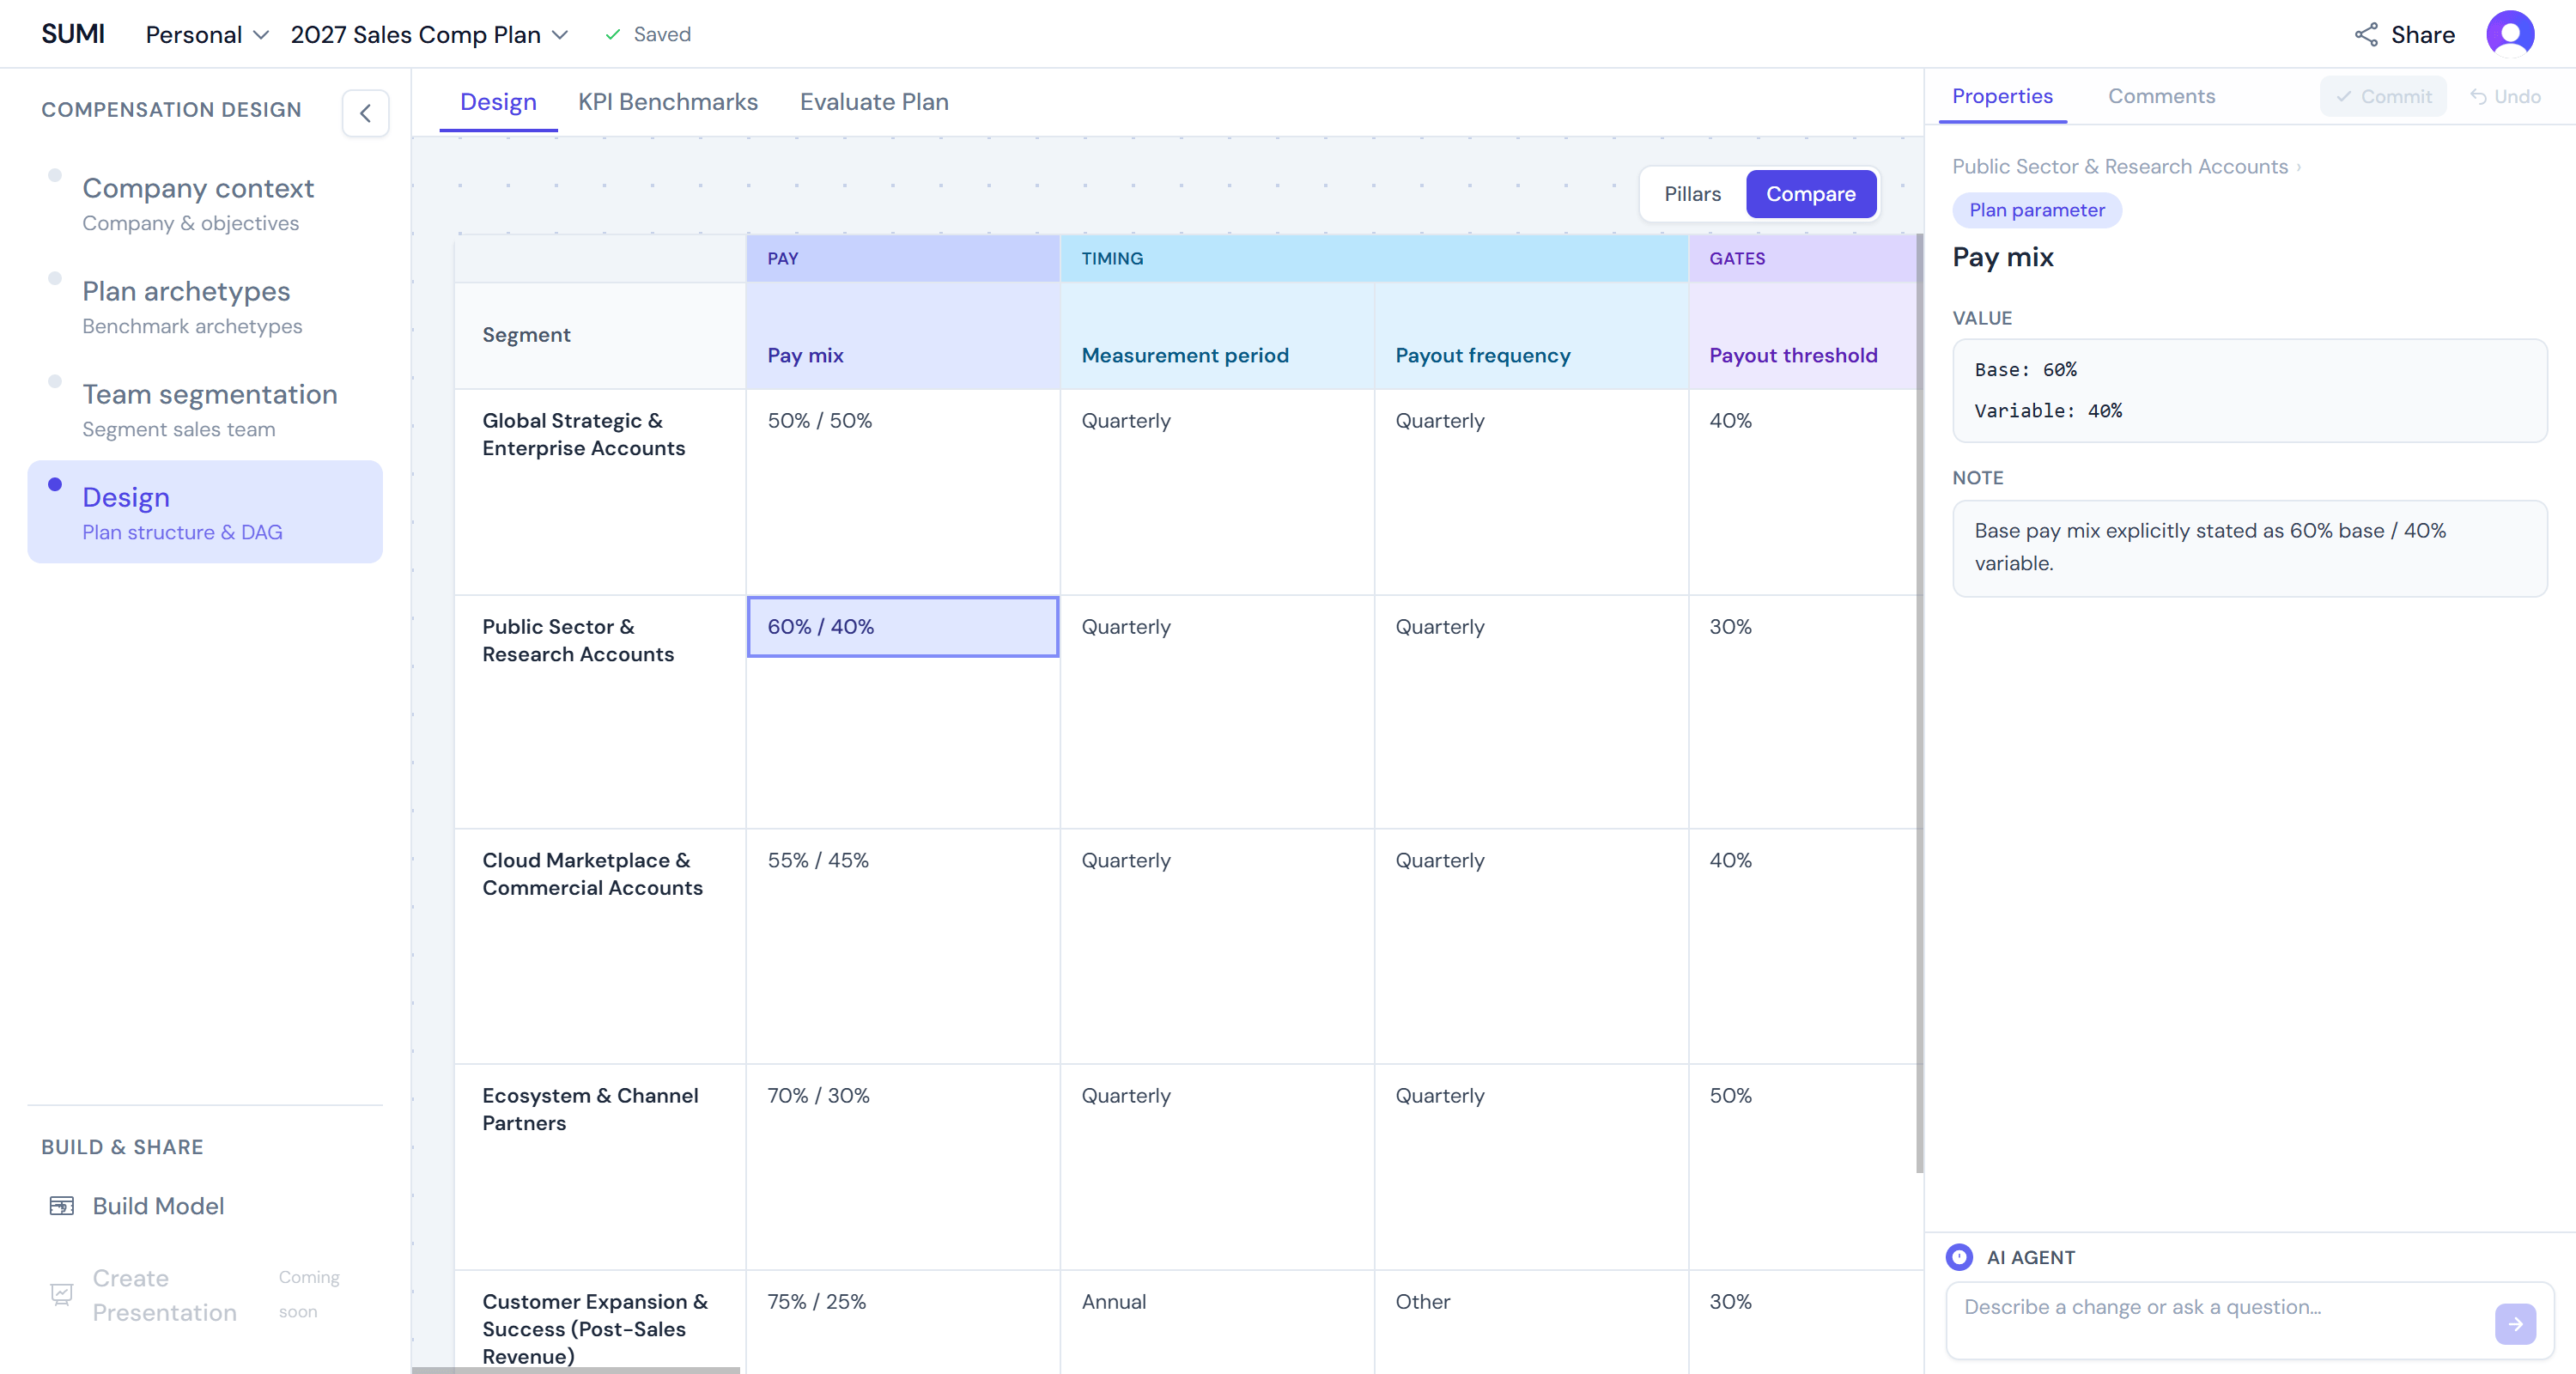
Task: Click the Commit button
Action: click(2383, 96)
